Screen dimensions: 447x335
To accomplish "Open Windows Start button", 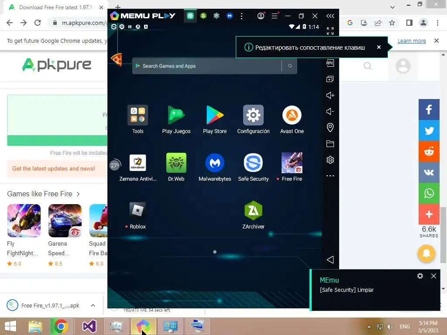I will pos(10,326).
